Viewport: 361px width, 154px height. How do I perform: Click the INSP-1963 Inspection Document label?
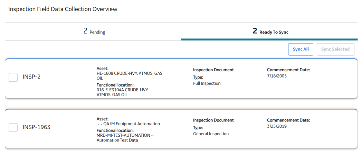click(x=213, y=120)
